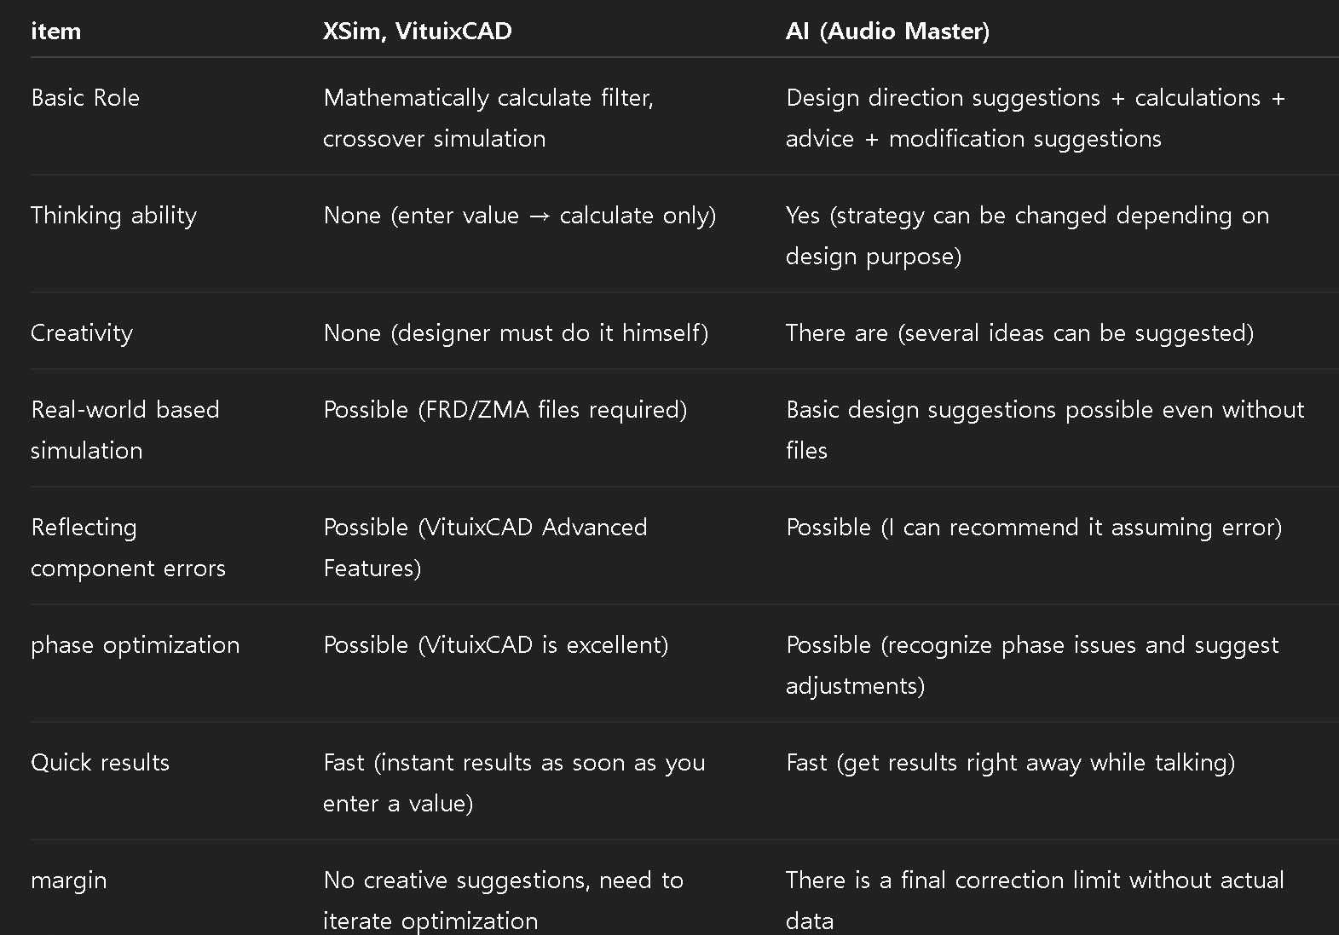Click 'There are (several ideas can be suggested)'
1339x935 pixels.
pyautogui.click(x=1020, y=333)
